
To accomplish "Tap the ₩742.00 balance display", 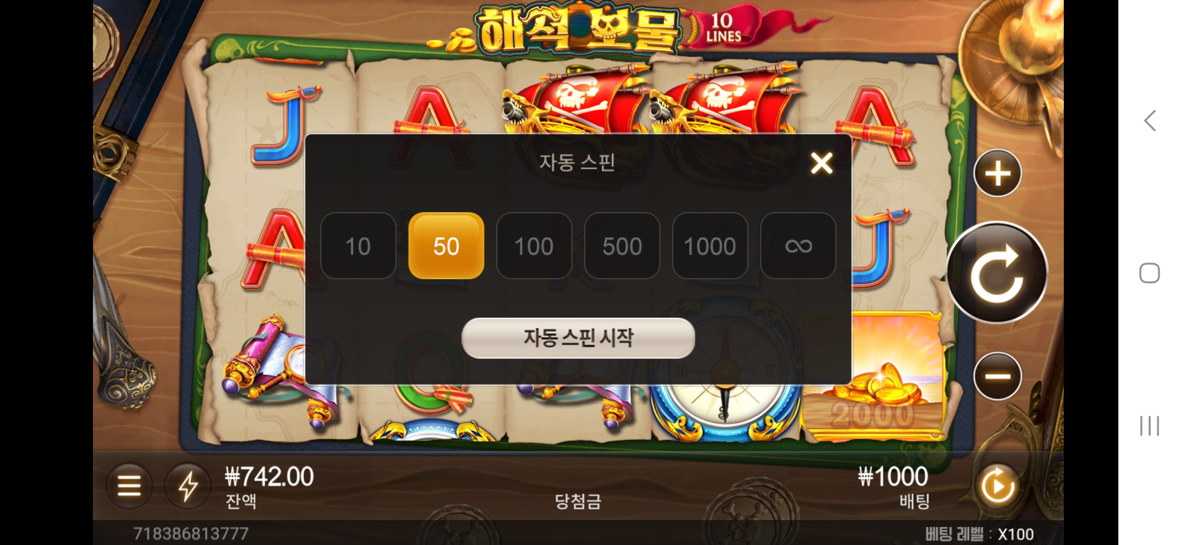I will pyautogui.click(x=269, y=477).
